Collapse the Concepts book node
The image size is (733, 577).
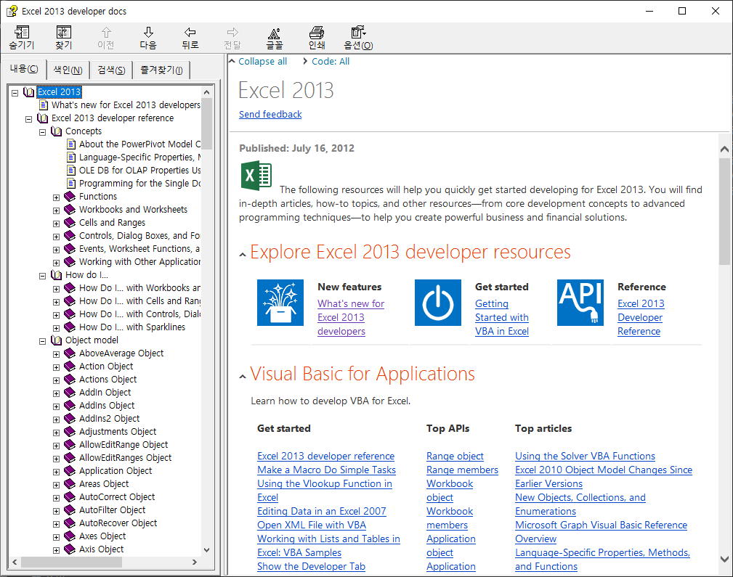coord(42,131)
